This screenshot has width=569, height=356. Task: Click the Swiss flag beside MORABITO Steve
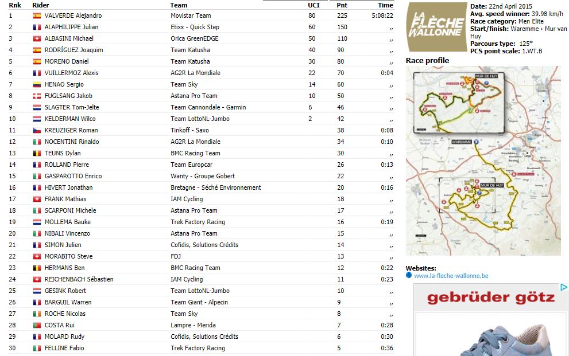click(37, 256)
